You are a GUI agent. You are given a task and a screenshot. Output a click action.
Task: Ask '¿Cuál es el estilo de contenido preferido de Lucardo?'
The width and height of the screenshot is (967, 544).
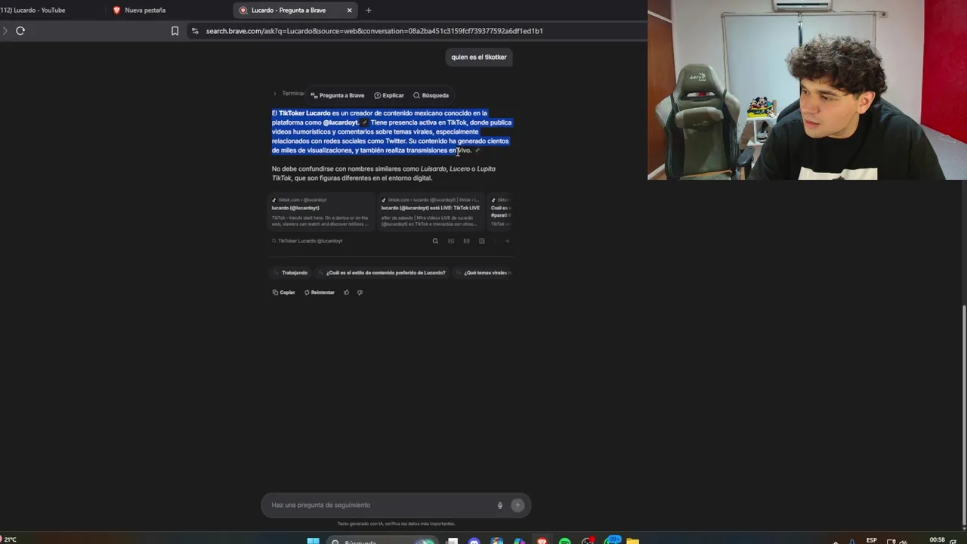pyautogui.click(x=385, y=273)
